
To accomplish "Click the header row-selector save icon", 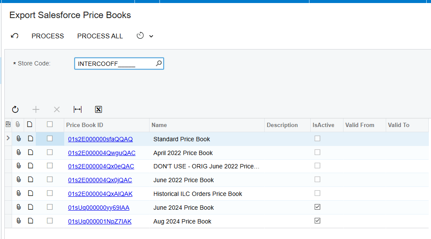I will click(x=8, y=124).
